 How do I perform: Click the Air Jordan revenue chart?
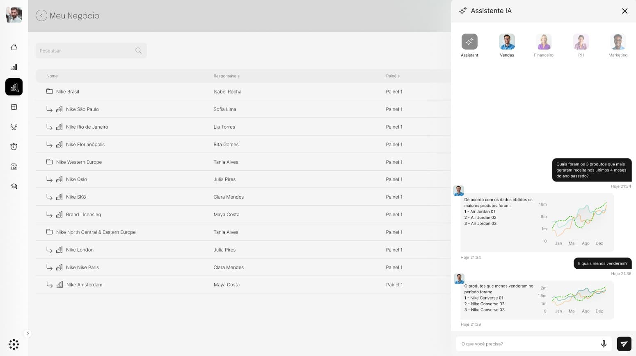click(x=574, y=222)
